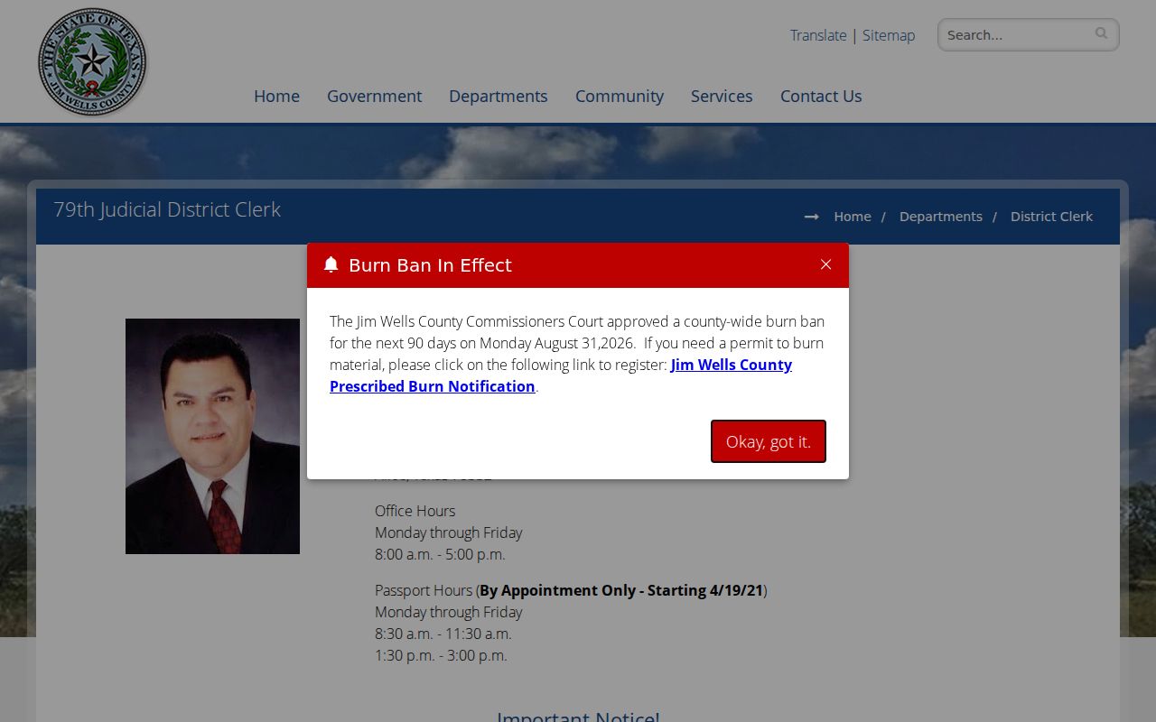Open the Home menu item
1156x722 pixels.
click(276, 96)
